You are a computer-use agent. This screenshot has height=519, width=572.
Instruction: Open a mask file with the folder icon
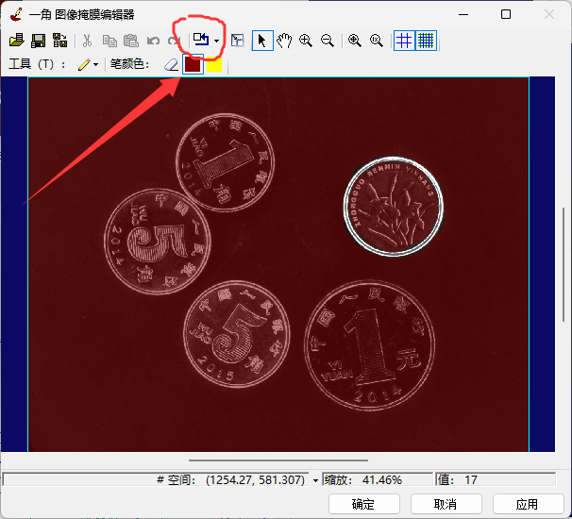click(x=16, y=41)
